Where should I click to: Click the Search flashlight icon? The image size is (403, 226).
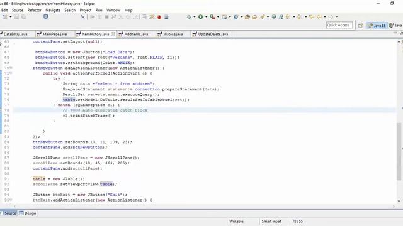click(x=262, y=17)
